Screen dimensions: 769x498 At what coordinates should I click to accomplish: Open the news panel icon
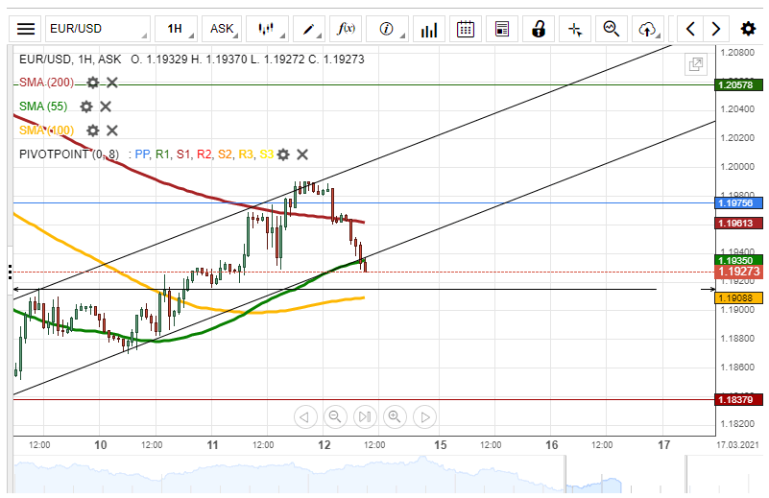click(x=502, y=29)
